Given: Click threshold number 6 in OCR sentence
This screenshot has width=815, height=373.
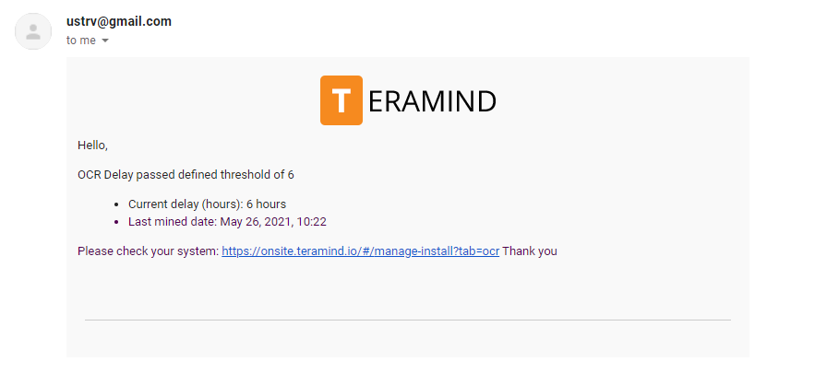Looking at the screenshot, I should (291, 175).
